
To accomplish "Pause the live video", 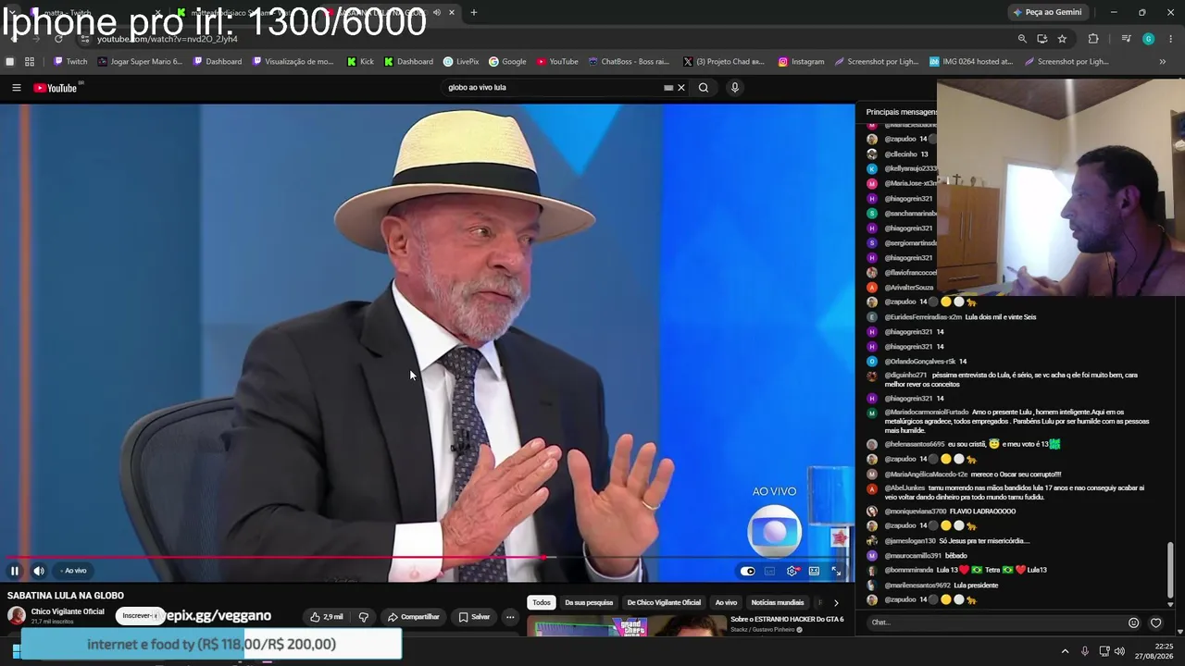I will pyautogui.click(x=15, y=571).
